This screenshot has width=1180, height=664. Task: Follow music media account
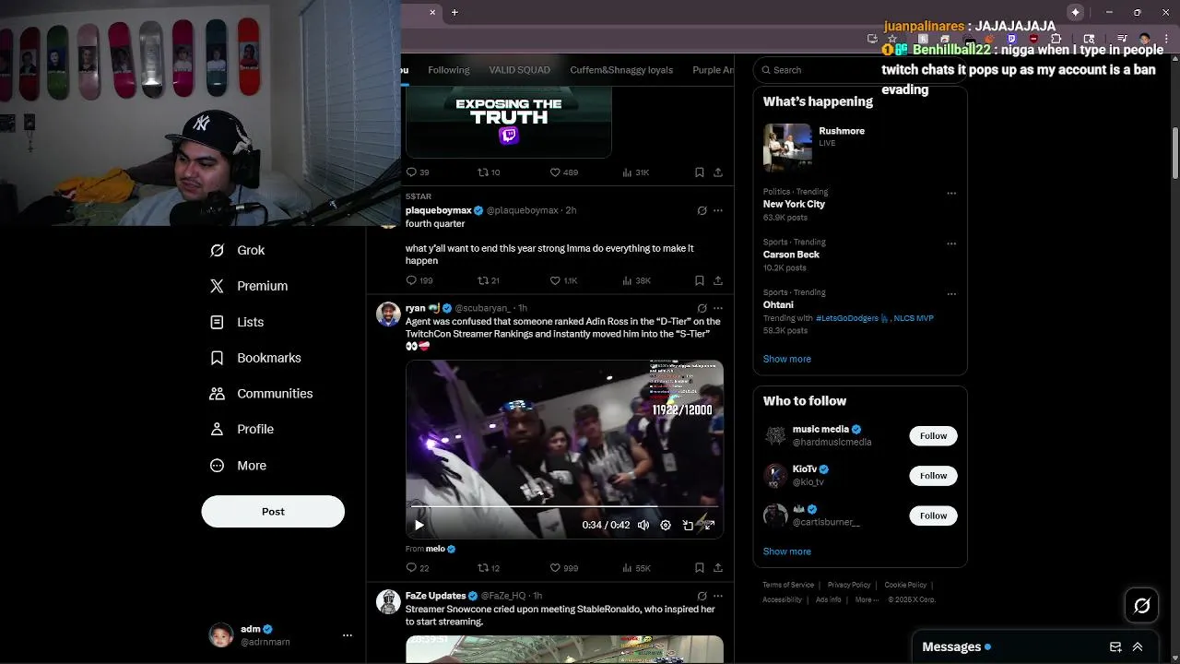(x=933, y=435)
